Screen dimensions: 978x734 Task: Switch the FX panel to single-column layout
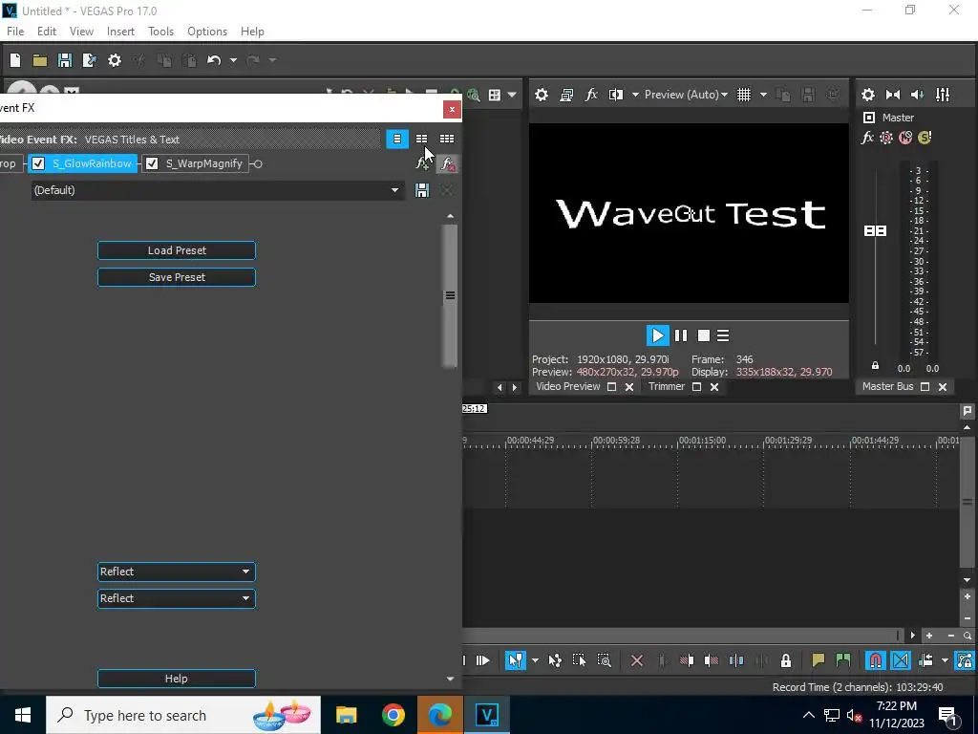397,140
